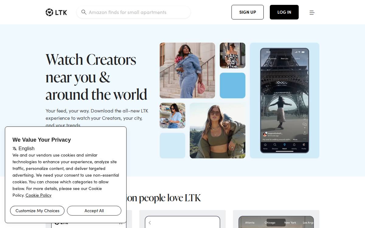
Task: Click the back chevron in middle card
Action: (x=150, y=223)
